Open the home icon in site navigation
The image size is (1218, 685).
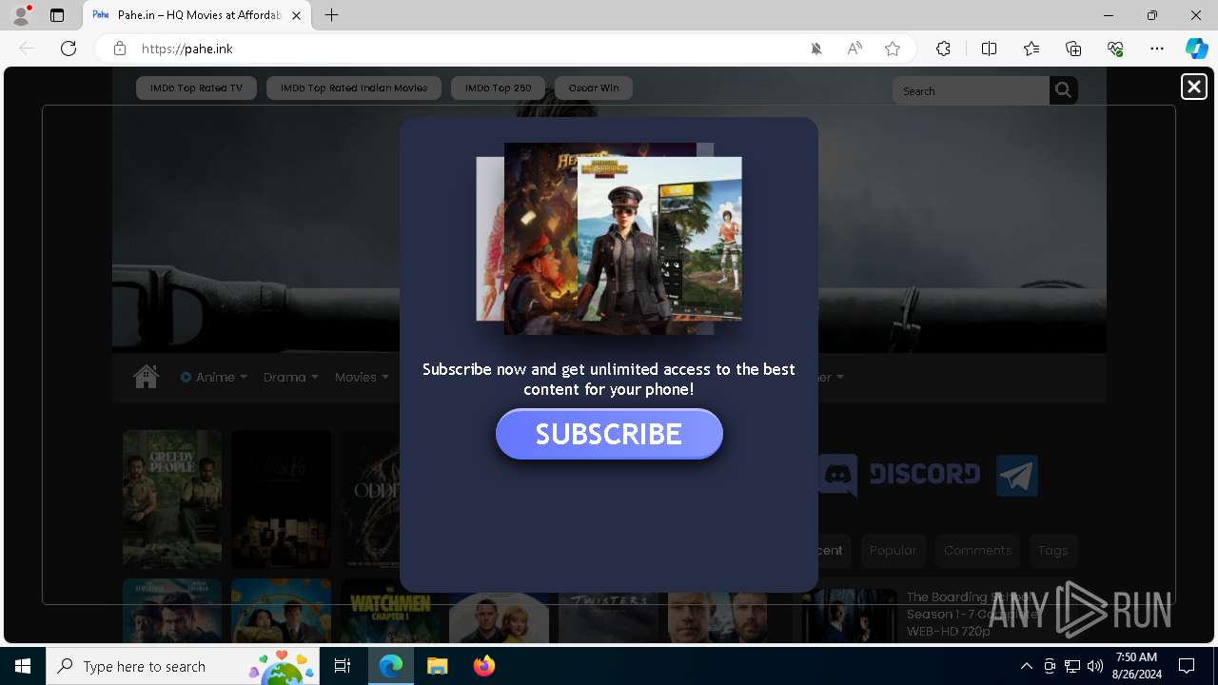[146, 377]
